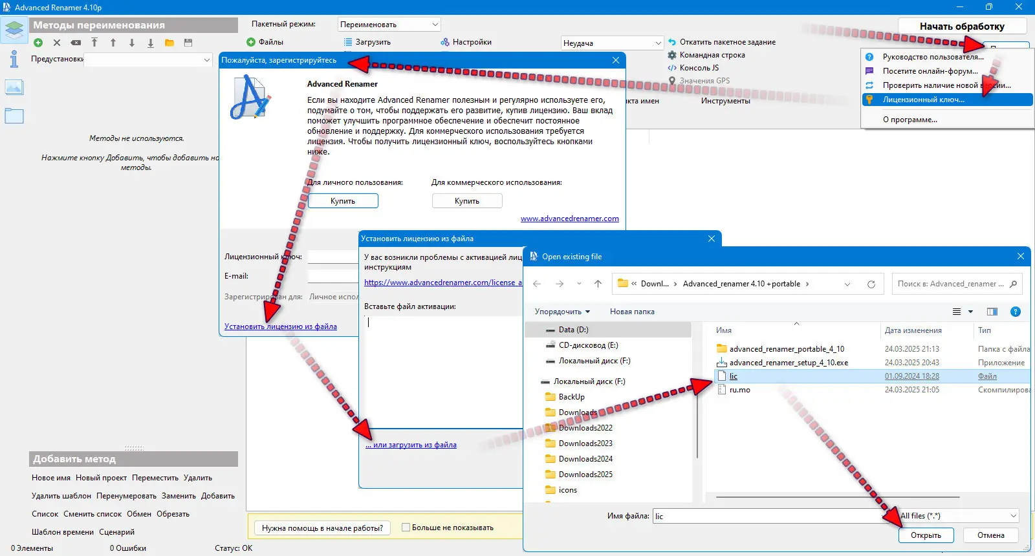
Task: Save preset with the floppy disk icon
Action: pos(188,43)
